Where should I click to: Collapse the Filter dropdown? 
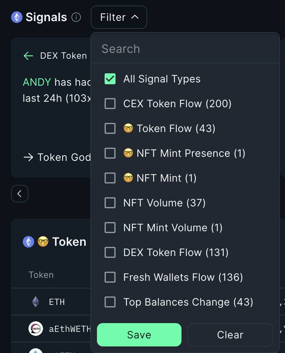[x=119, y=17]
